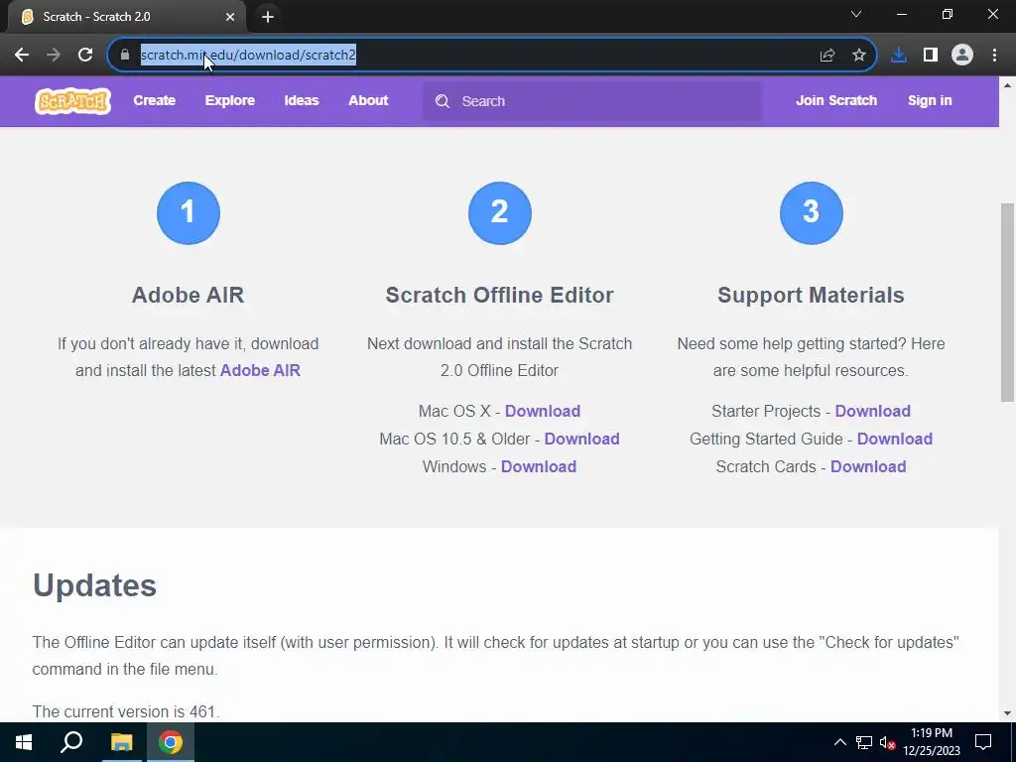
Task: Click the page vertical scrollbar thumb
Action: 1007,303
